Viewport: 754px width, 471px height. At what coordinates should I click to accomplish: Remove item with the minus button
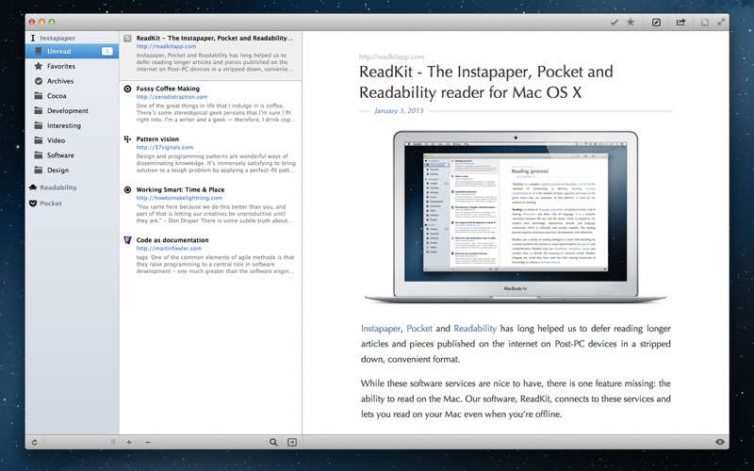(147, 442)
